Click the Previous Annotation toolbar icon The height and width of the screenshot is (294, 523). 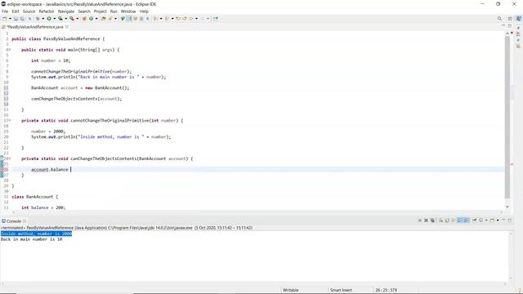(x=167, y=19)
